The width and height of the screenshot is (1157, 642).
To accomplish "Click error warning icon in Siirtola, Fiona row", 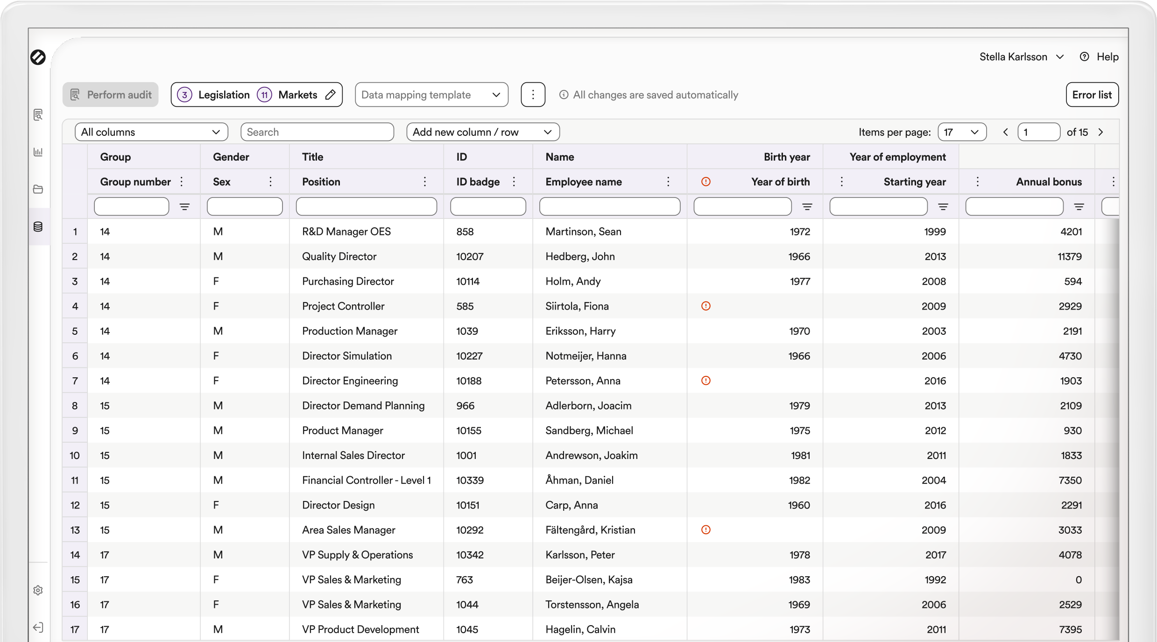I will pos(705,306).
